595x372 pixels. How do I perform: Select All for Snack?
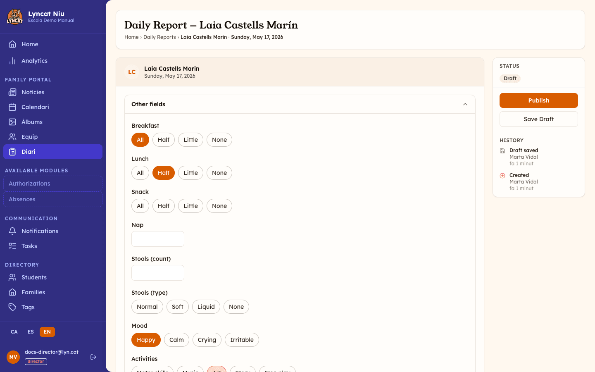(140, 206)
